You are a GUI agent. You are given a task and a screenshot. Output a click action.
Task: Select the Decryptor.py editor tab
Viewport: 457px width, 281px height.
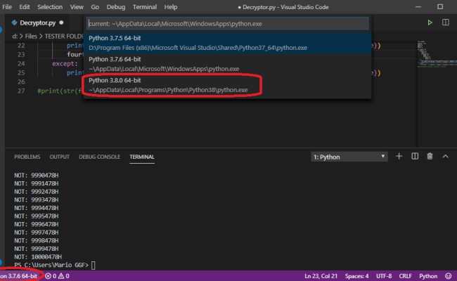pos(37,22)
